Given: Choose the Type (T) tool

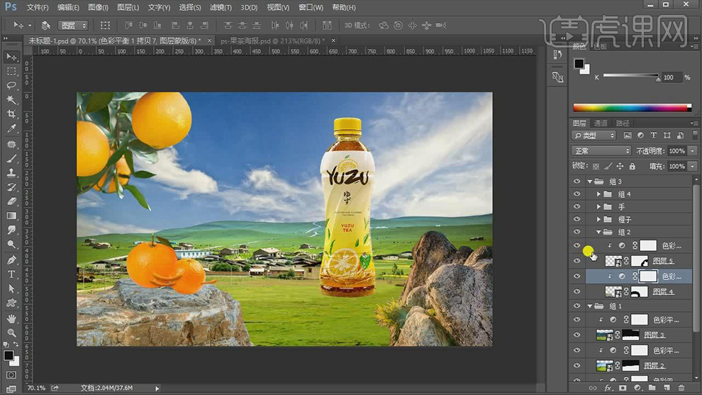Looking at the screenshot, I should [11, 274].
